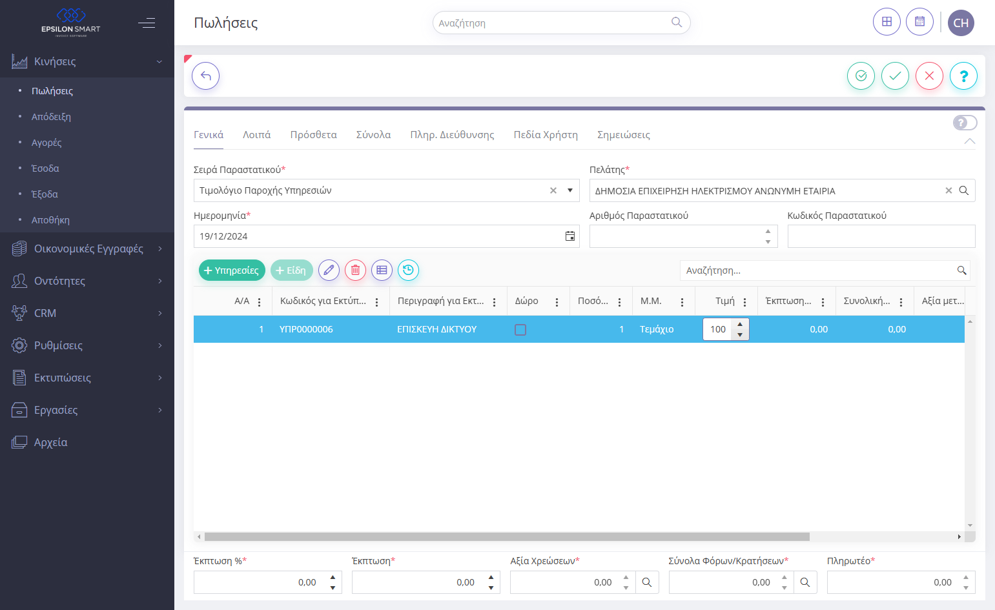Screen dimensions: 995x610
Task: Click the CH user avatar
Action: click(961, 23)
